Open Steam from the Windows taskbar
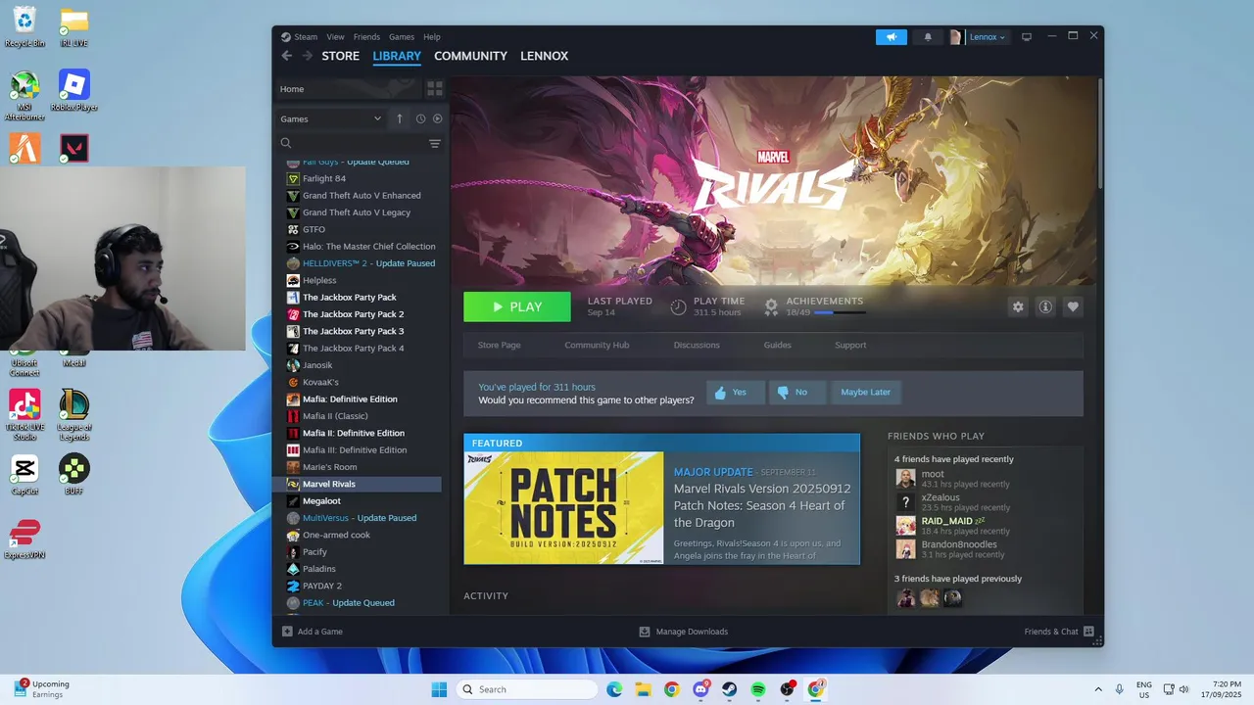1254x705 pixels. point(730,689)
